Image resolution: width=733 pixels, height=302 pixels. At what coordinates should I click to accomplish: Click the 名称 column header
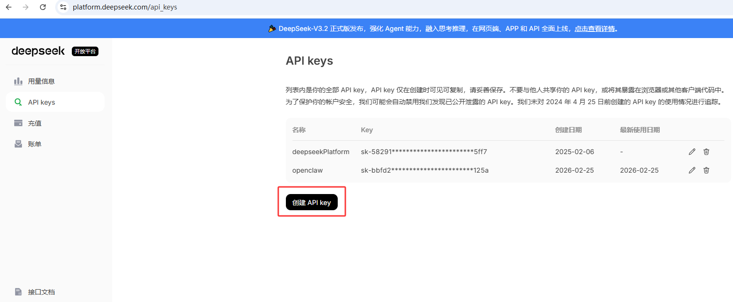[299, 130]
